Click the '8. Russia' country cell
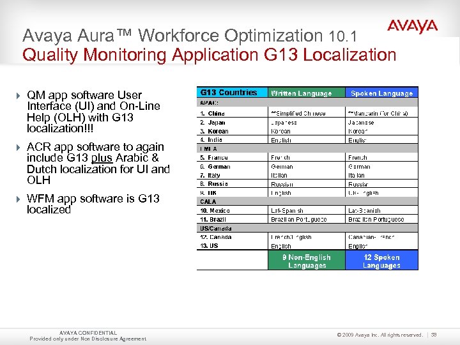The image size is (460, 345). [x=232, y=183]
